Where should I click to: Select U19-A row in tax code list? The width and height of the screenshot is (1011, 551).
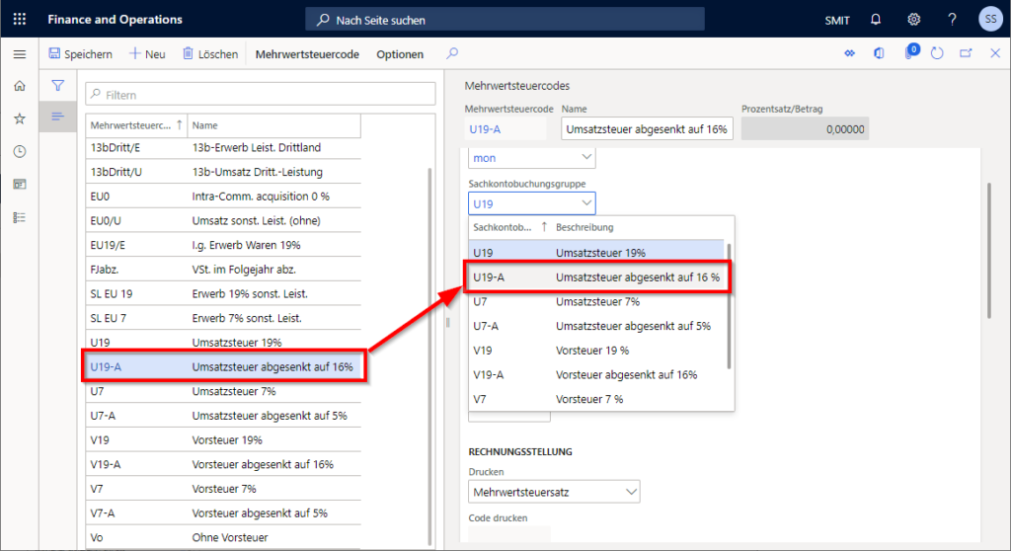(223, 366)
